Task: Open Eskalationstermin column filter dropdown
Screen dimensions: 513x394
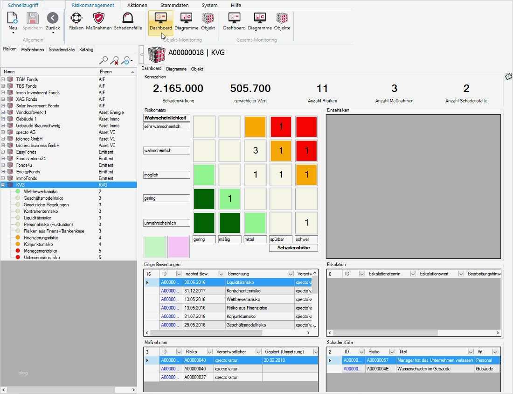Action: tap(413, 274)
